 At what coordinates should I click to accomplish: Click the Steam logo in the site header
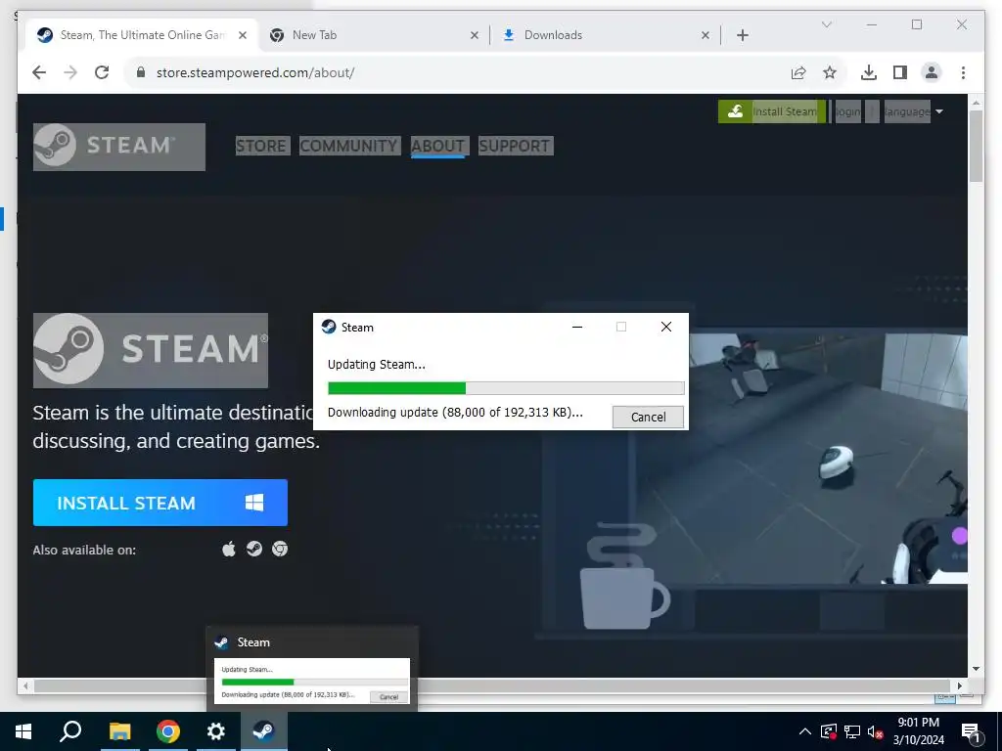coord(118,147)
